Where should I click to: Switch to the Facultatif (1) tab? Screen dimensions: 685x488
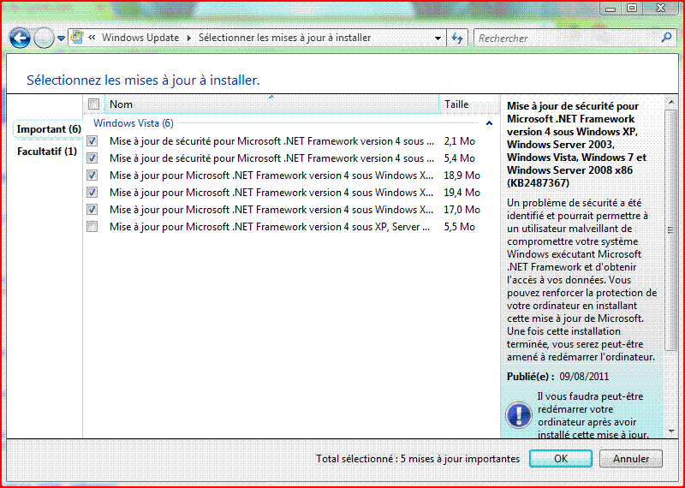(x=47, y=152)
